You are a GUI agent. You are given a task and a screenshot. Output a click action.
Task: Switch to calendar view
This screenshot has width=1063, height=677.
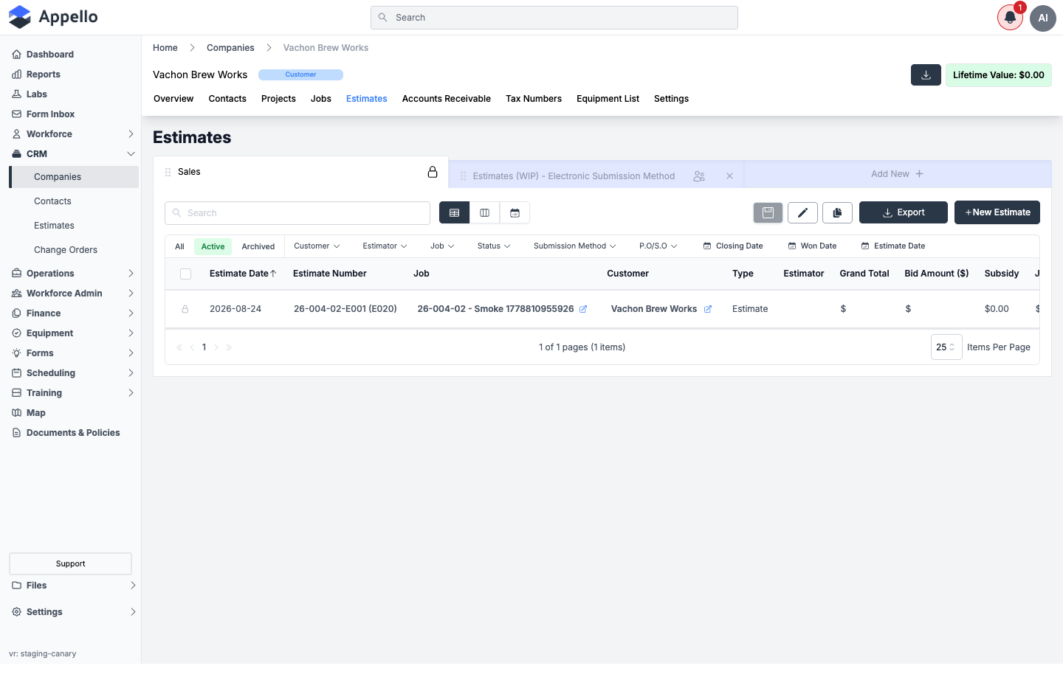(515, 213)
